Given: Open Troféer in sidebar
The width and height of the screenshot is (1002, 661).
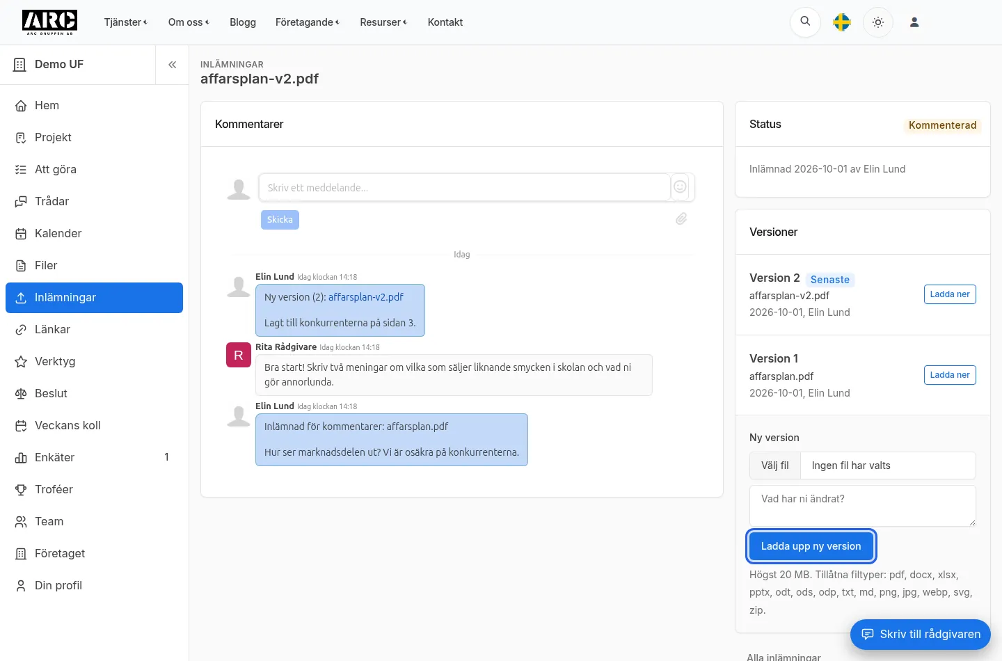Looking at the screenshot, I should tap(94, 490).
